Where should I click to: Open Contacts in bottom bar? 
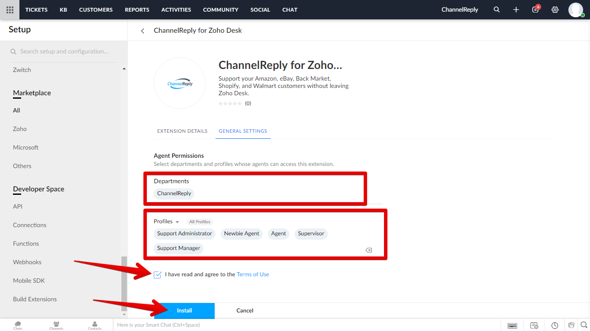[x=95, y=325]
